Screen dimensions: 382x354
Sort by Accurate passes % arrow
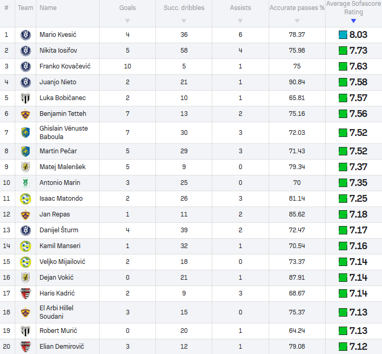click(297, 21)
